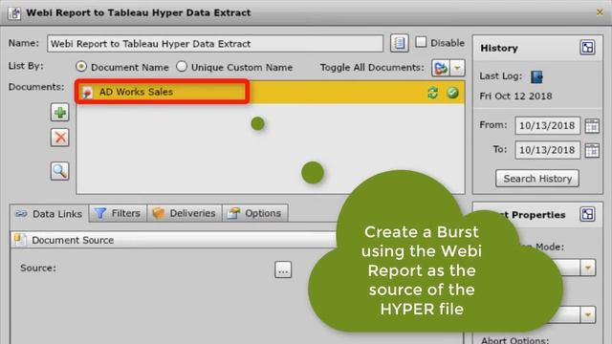Click green check icon on AD Works Sales row
Image resolution: width=612 pixels, height=344 pixels.
452,93
